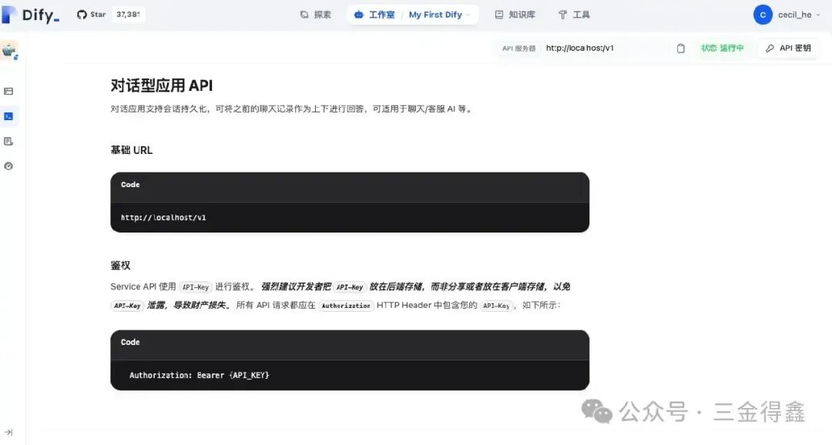
Task: Expand the sidebar with the arrow icon
Action: pos(8,432)
